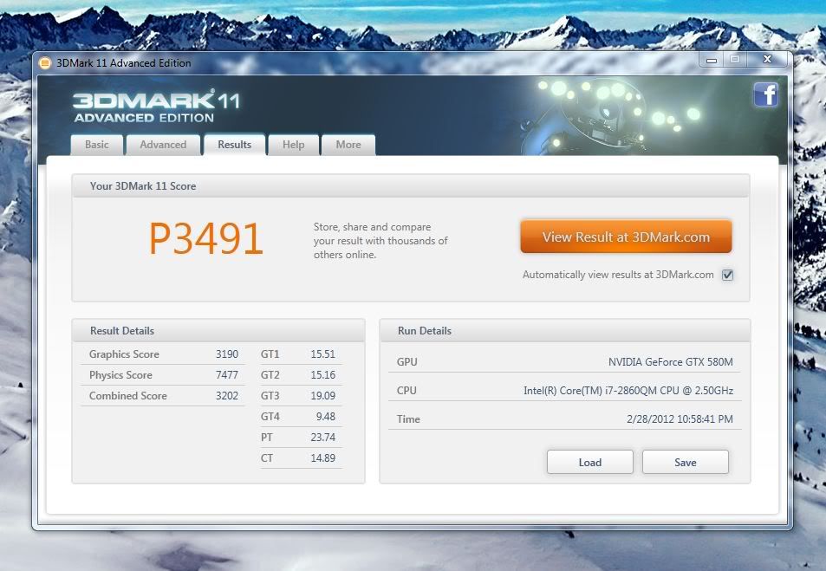Select the Results tab
826x571 pixels.
[234, 145]
